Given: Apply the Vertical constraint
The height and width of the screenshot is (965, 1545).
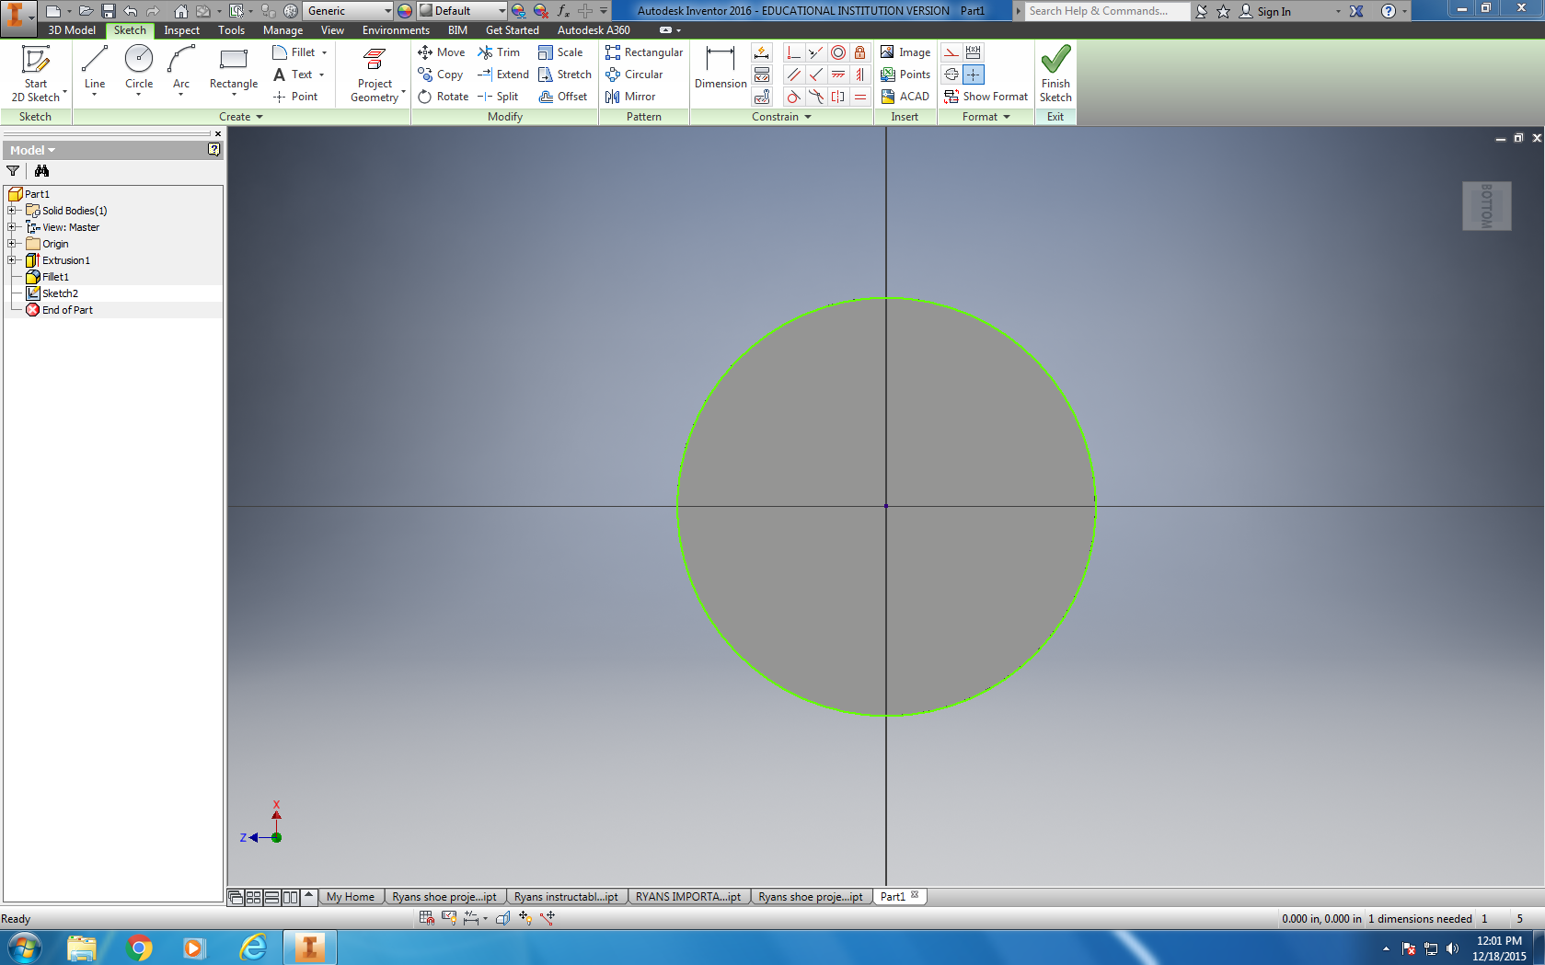Looking at the screenshot, I should coord(859,75).
